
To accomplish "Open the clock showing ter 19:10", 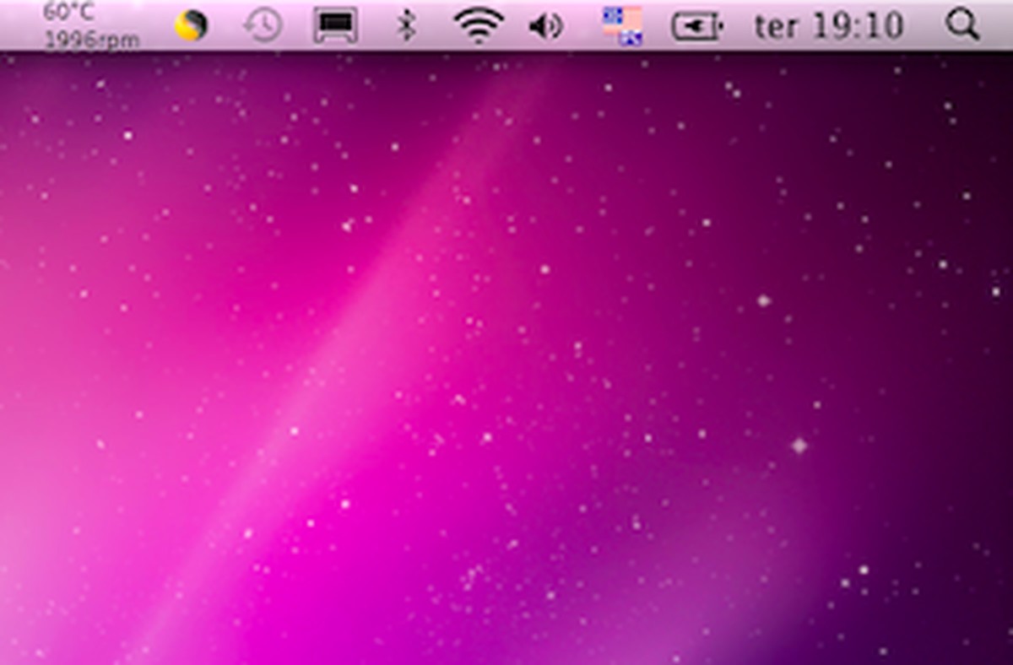I will coord(828,26).
